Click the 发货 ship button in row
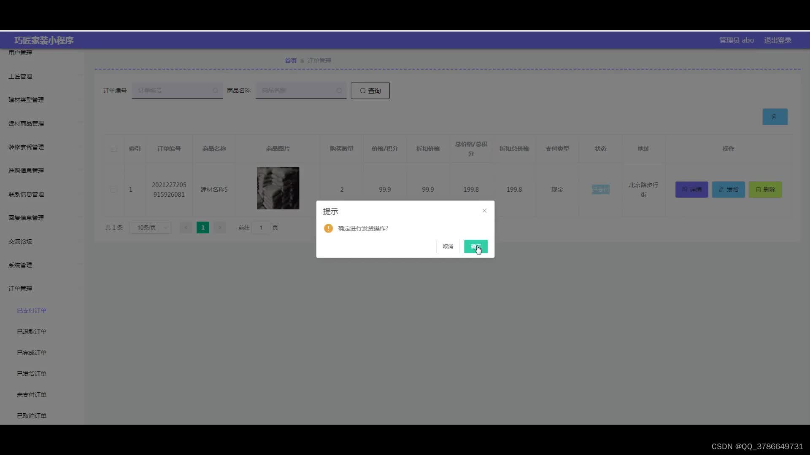810x455 pixels. coord(728,190)
